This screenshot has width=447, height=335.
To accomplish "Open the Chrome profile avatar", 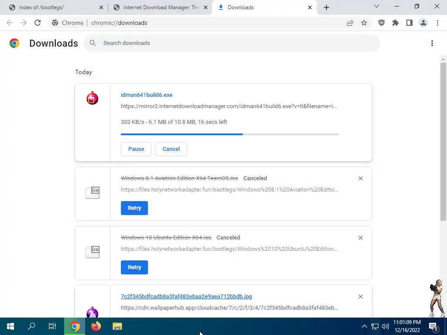I will (x=423, y=23).
